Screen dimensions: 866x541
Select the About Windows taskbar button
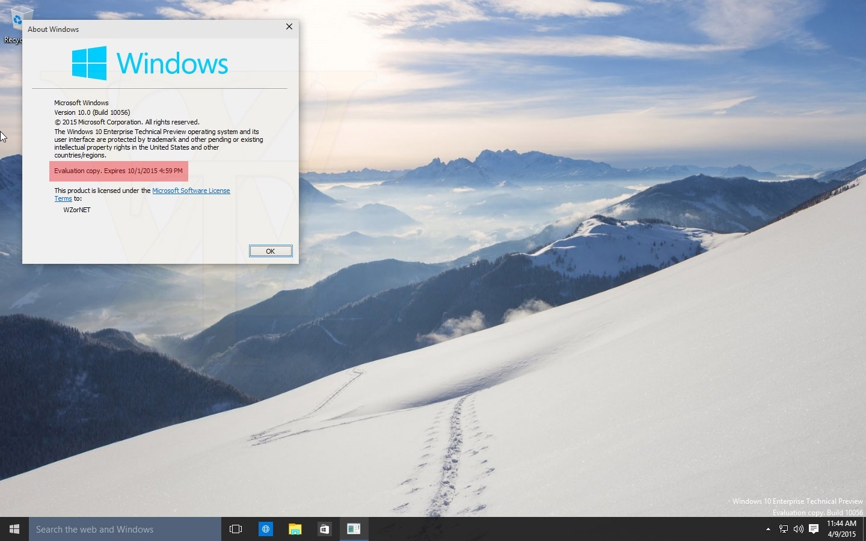[354, 529]
